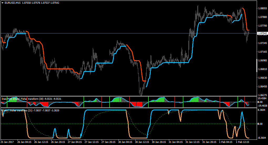Select the first green vertical signal line
The width and height of the screenshot is (268, 145).
click(x=7, y=102)
